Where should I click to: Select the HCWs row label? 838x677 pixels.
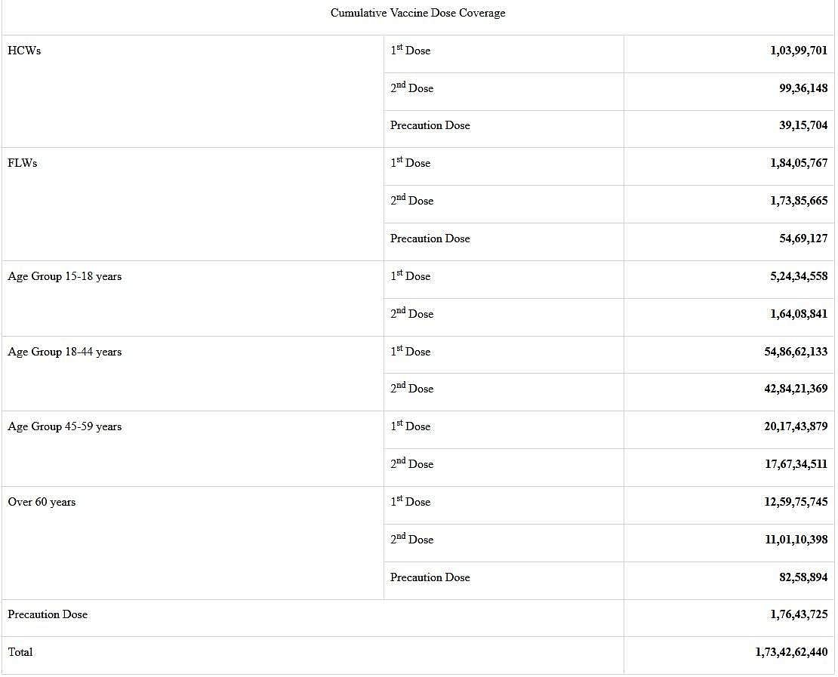pos(24,51)
